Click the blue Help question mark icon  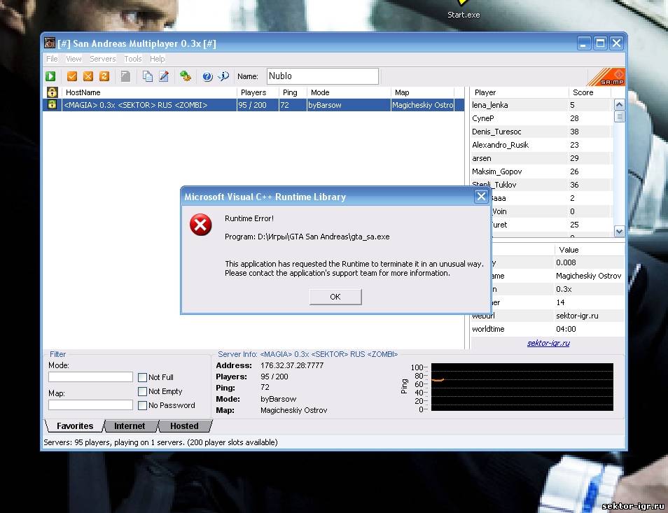[207, 76]
